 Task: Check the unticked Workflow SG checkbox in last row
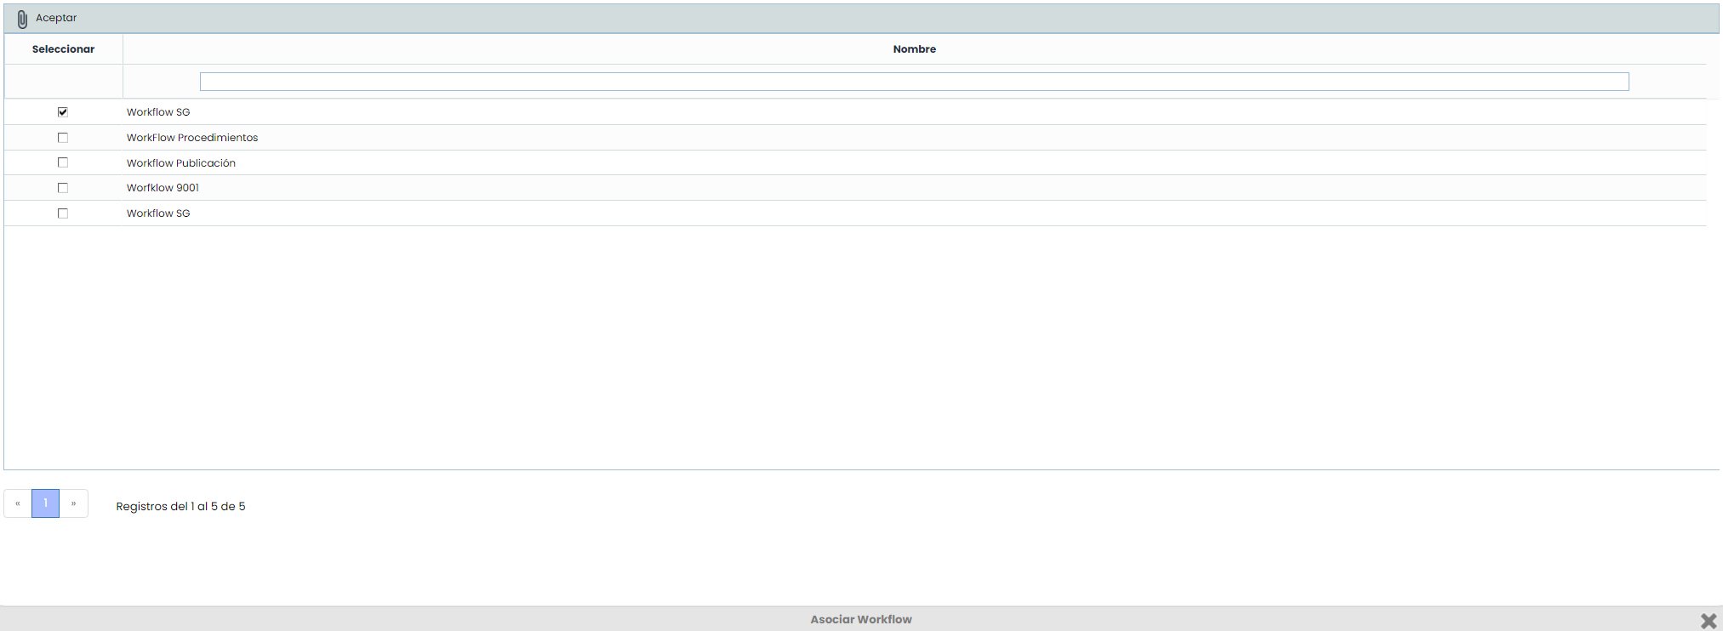coord(63,213)
